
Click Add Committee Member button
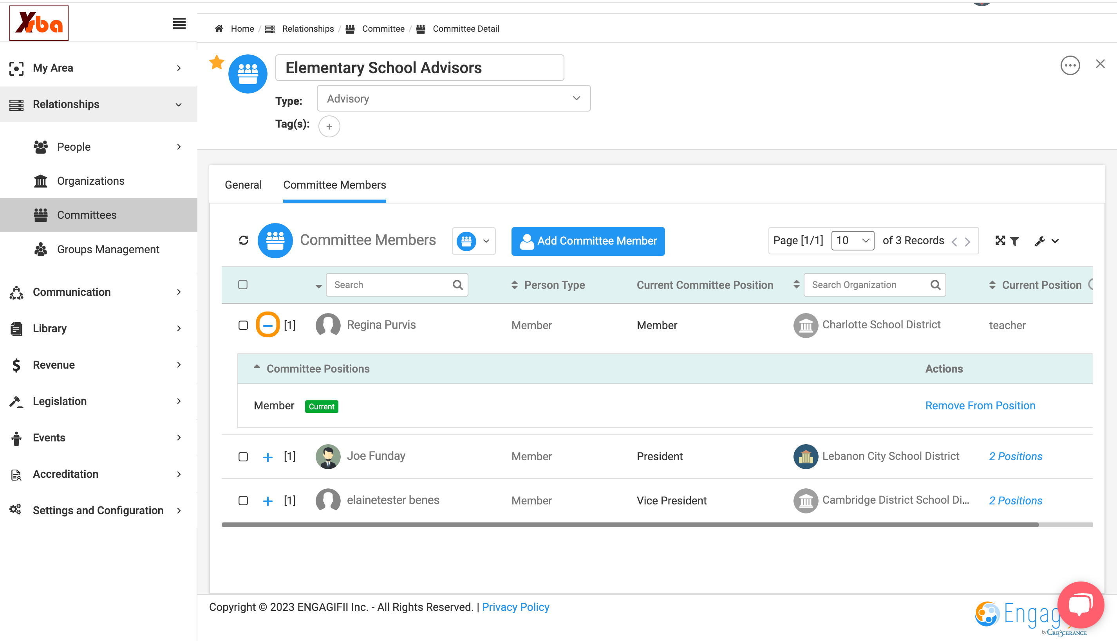click(588, 241)
